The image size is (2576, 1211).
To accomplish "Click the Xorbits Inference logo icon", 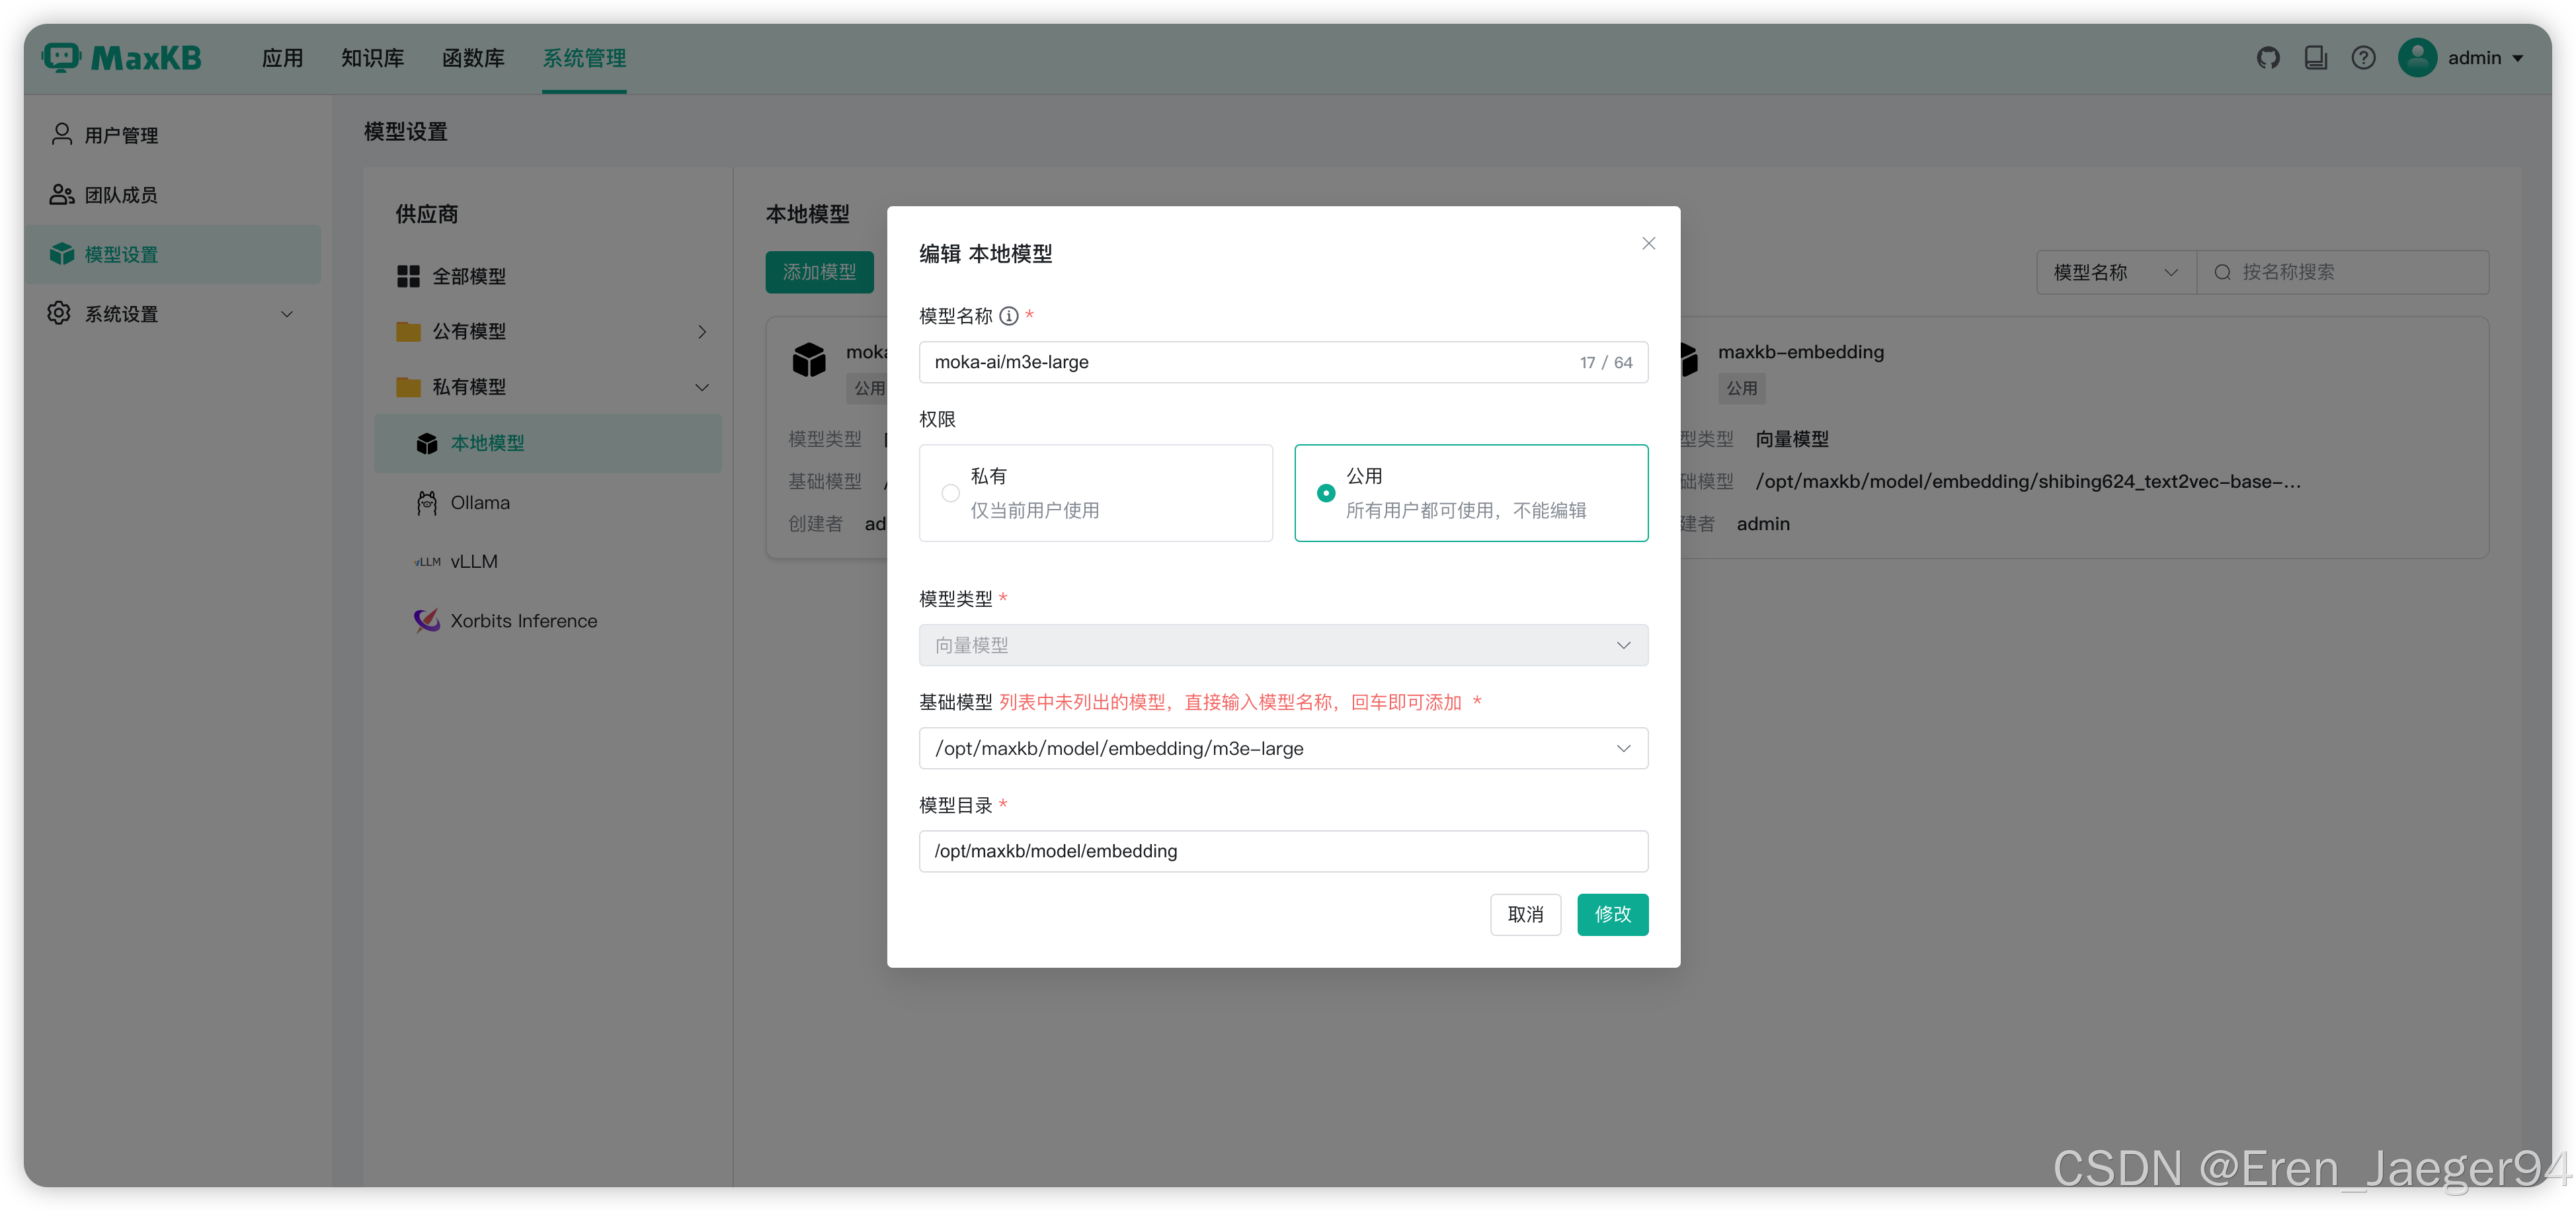I will click(x=427, y=620).
